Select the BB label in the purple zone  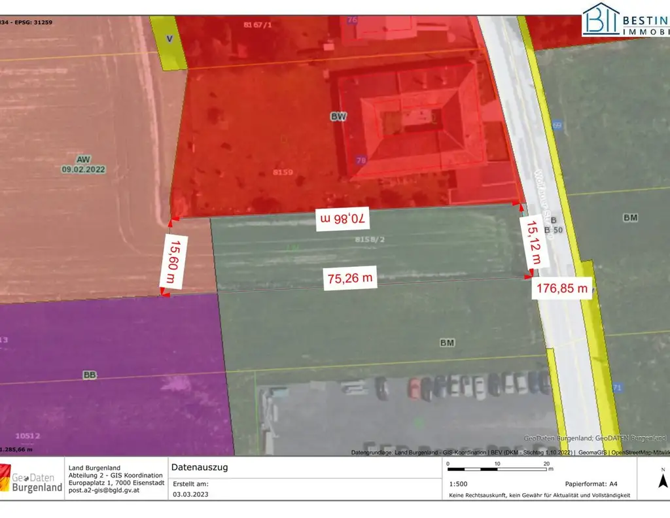(90, 375)
